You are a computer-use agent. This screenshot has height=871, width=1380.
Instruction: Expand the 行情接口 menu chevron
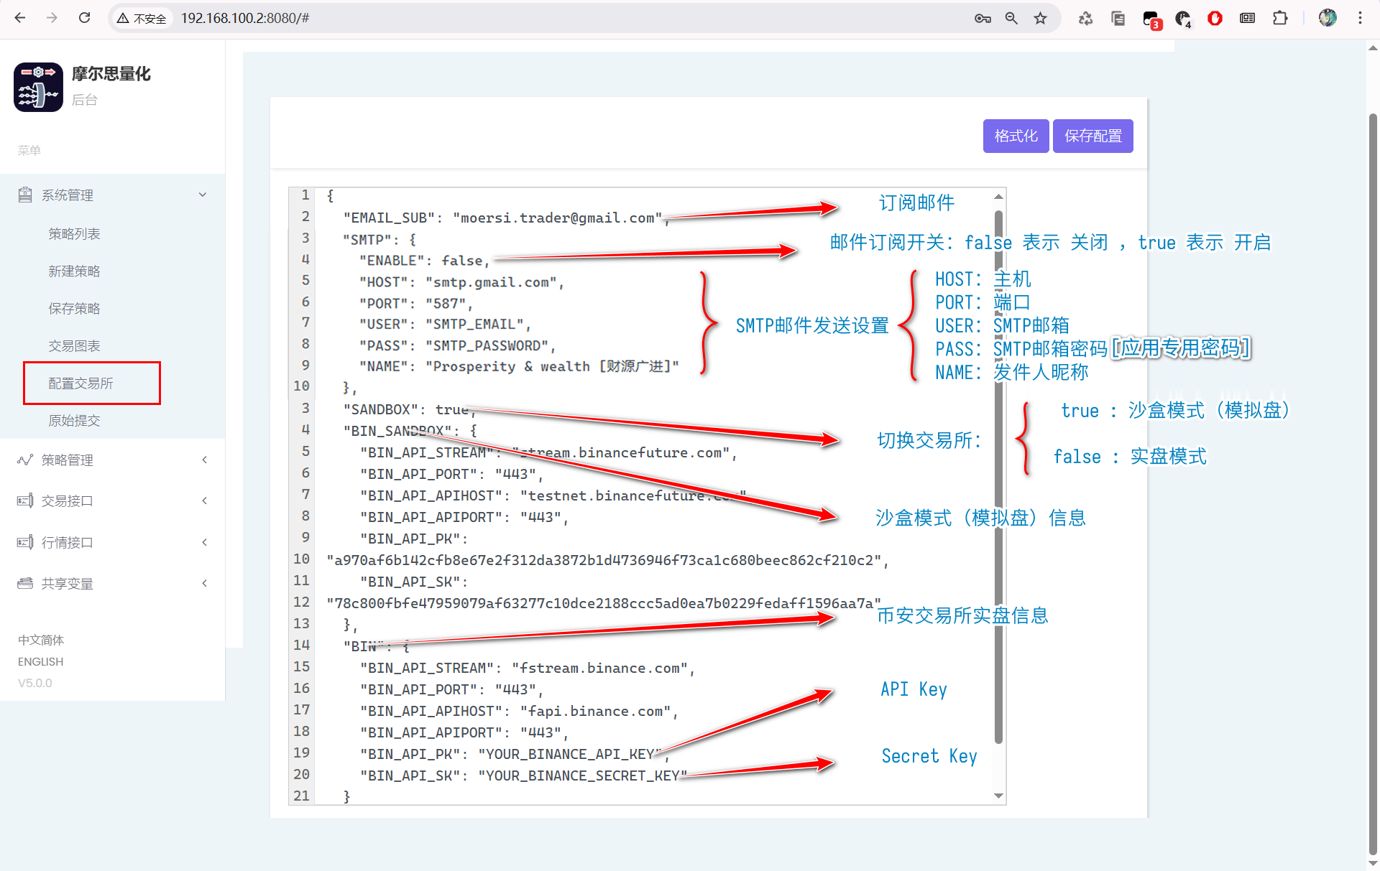coord(204,542)
